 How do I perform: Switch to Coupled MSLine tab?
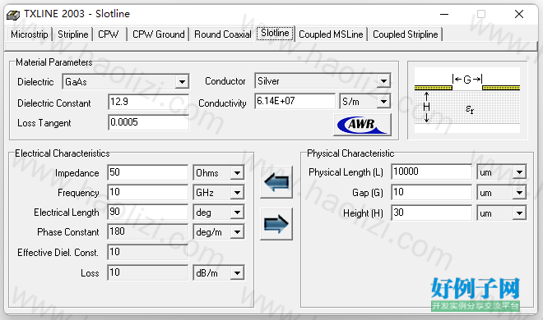coord(331,34)
